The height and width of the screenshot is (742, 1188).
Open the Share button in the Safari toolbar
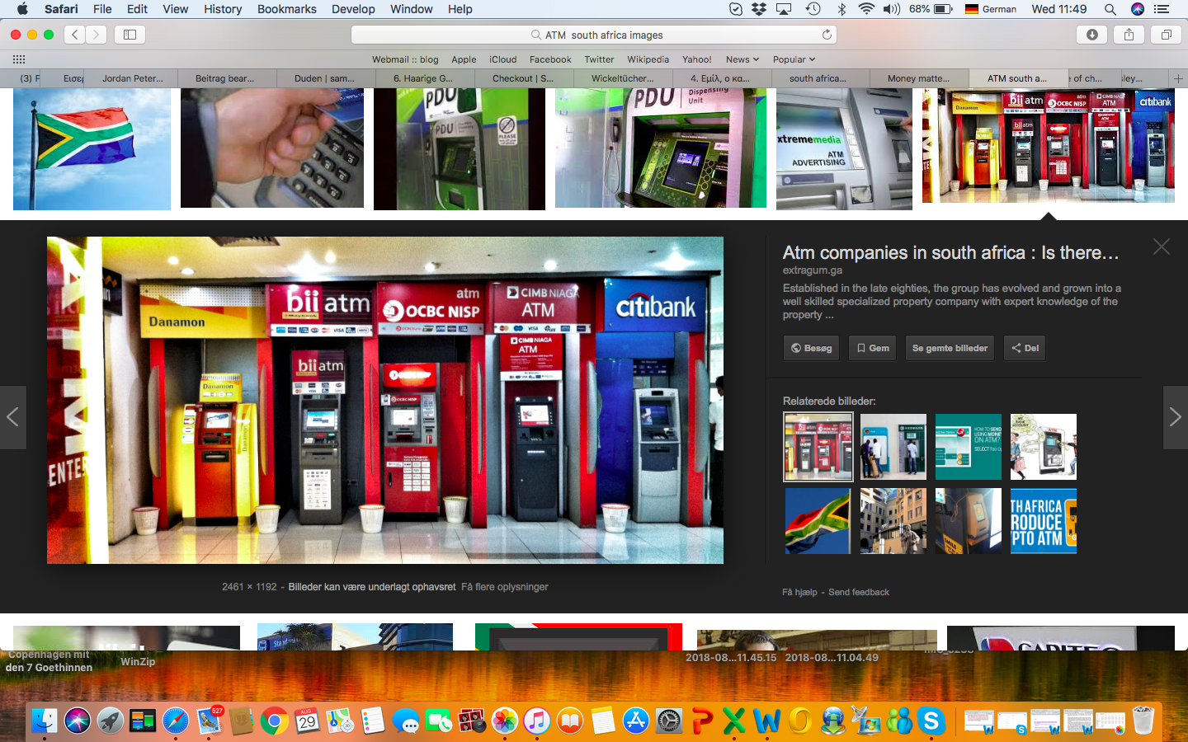1129,35
